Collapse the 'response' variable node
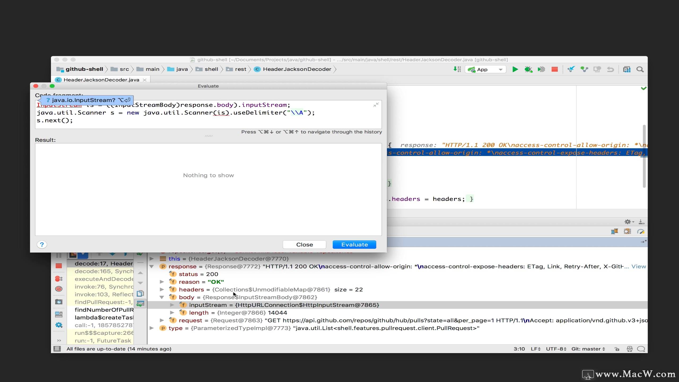679x382 pixels. (152, 267)
